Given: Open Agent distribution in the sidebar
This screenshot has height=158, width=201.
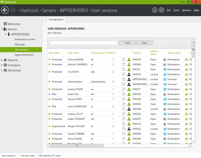Looking at the screenshot, I should click(x=24, y=55).
